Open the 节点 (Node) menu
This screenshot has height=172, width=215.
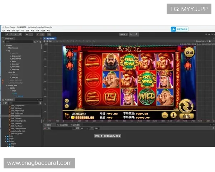tap(13, 30)
